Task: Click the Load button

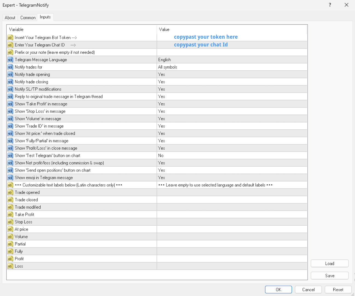Action: click(x=330, y=263)
